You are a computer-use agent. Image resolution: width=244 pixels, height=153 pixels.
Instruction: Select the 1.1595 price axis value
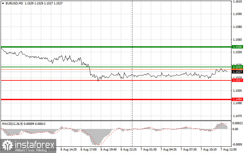pos(237,14)
